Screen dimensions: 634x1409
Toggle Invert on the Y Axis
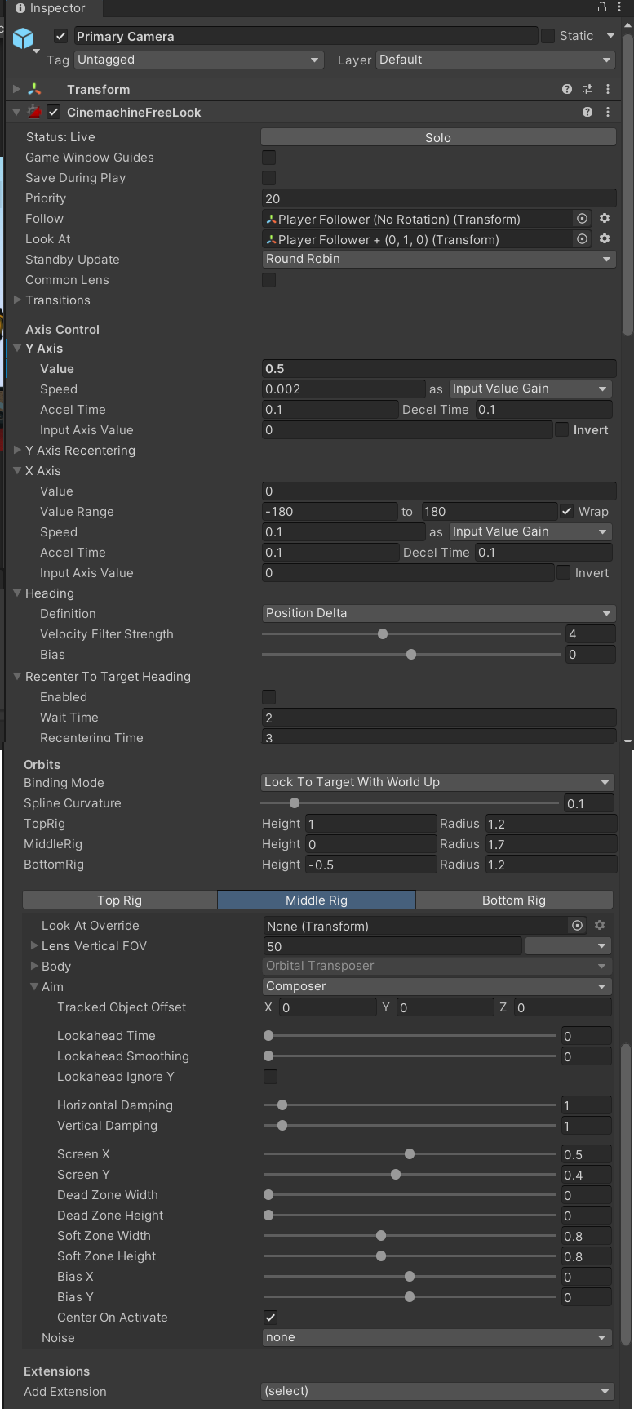coord(561,429)
